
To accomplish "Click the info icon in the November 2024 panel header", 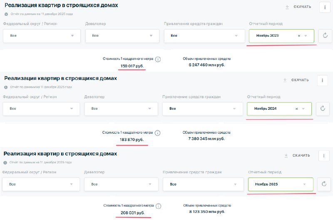I will [322, 80].
